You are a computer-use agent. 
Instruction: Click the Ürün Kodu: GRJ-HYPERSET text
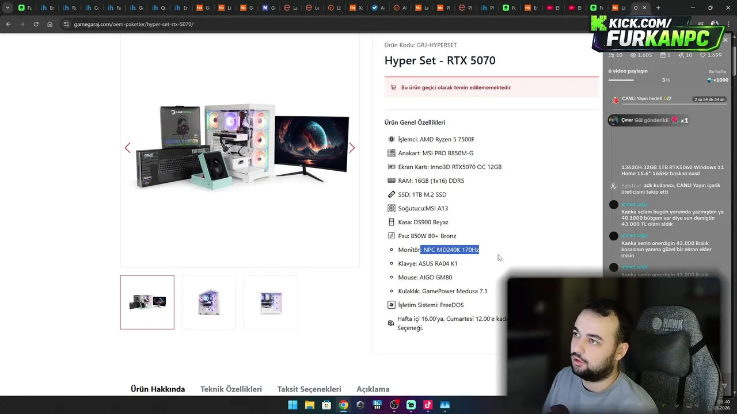click(x=421, y=45)
